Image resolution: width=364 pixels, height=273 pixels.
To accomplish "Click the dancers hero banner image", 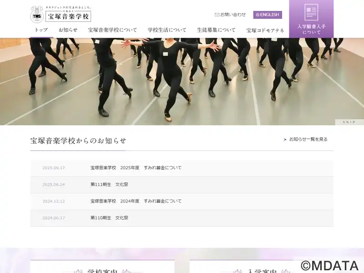I will click(x=182, y=82).
